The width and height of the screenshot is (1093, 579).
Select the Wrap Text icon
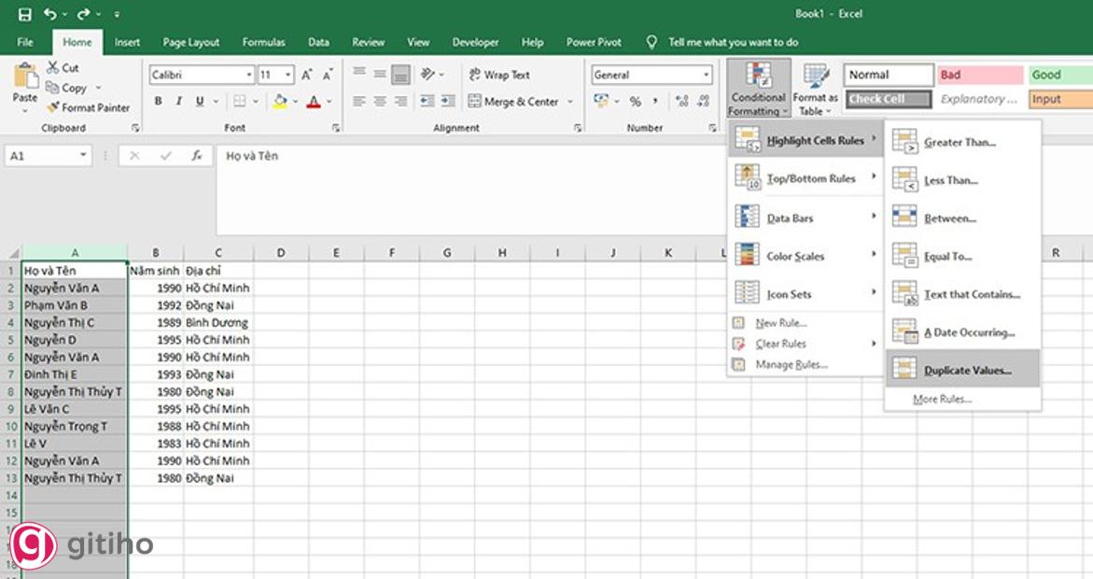(474, 74)
